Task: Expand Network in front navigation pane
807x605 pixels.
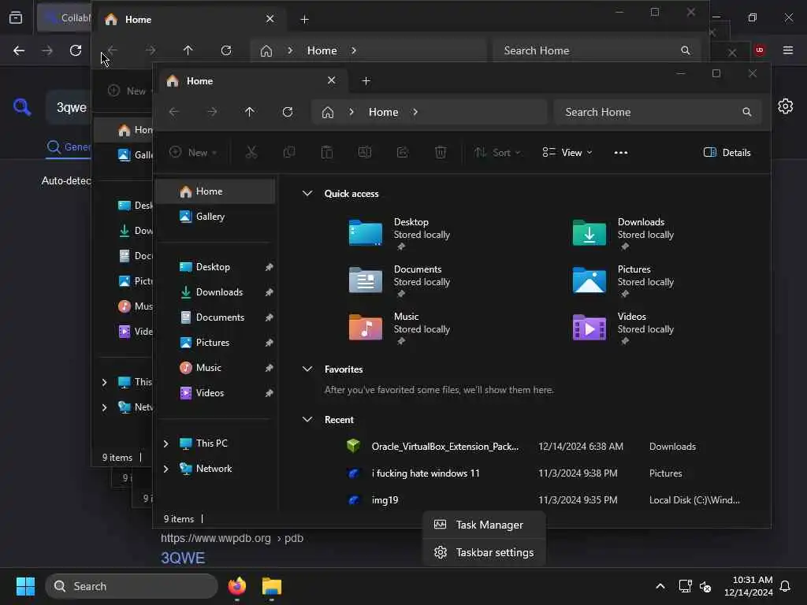Action: coord(165,469)
